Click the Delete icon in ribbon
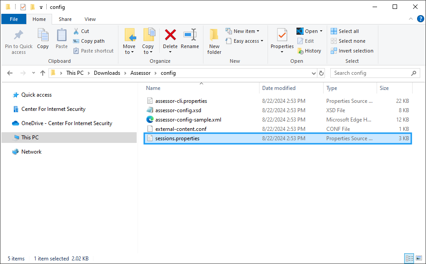The image size is (426, 264). coord(170,36)
